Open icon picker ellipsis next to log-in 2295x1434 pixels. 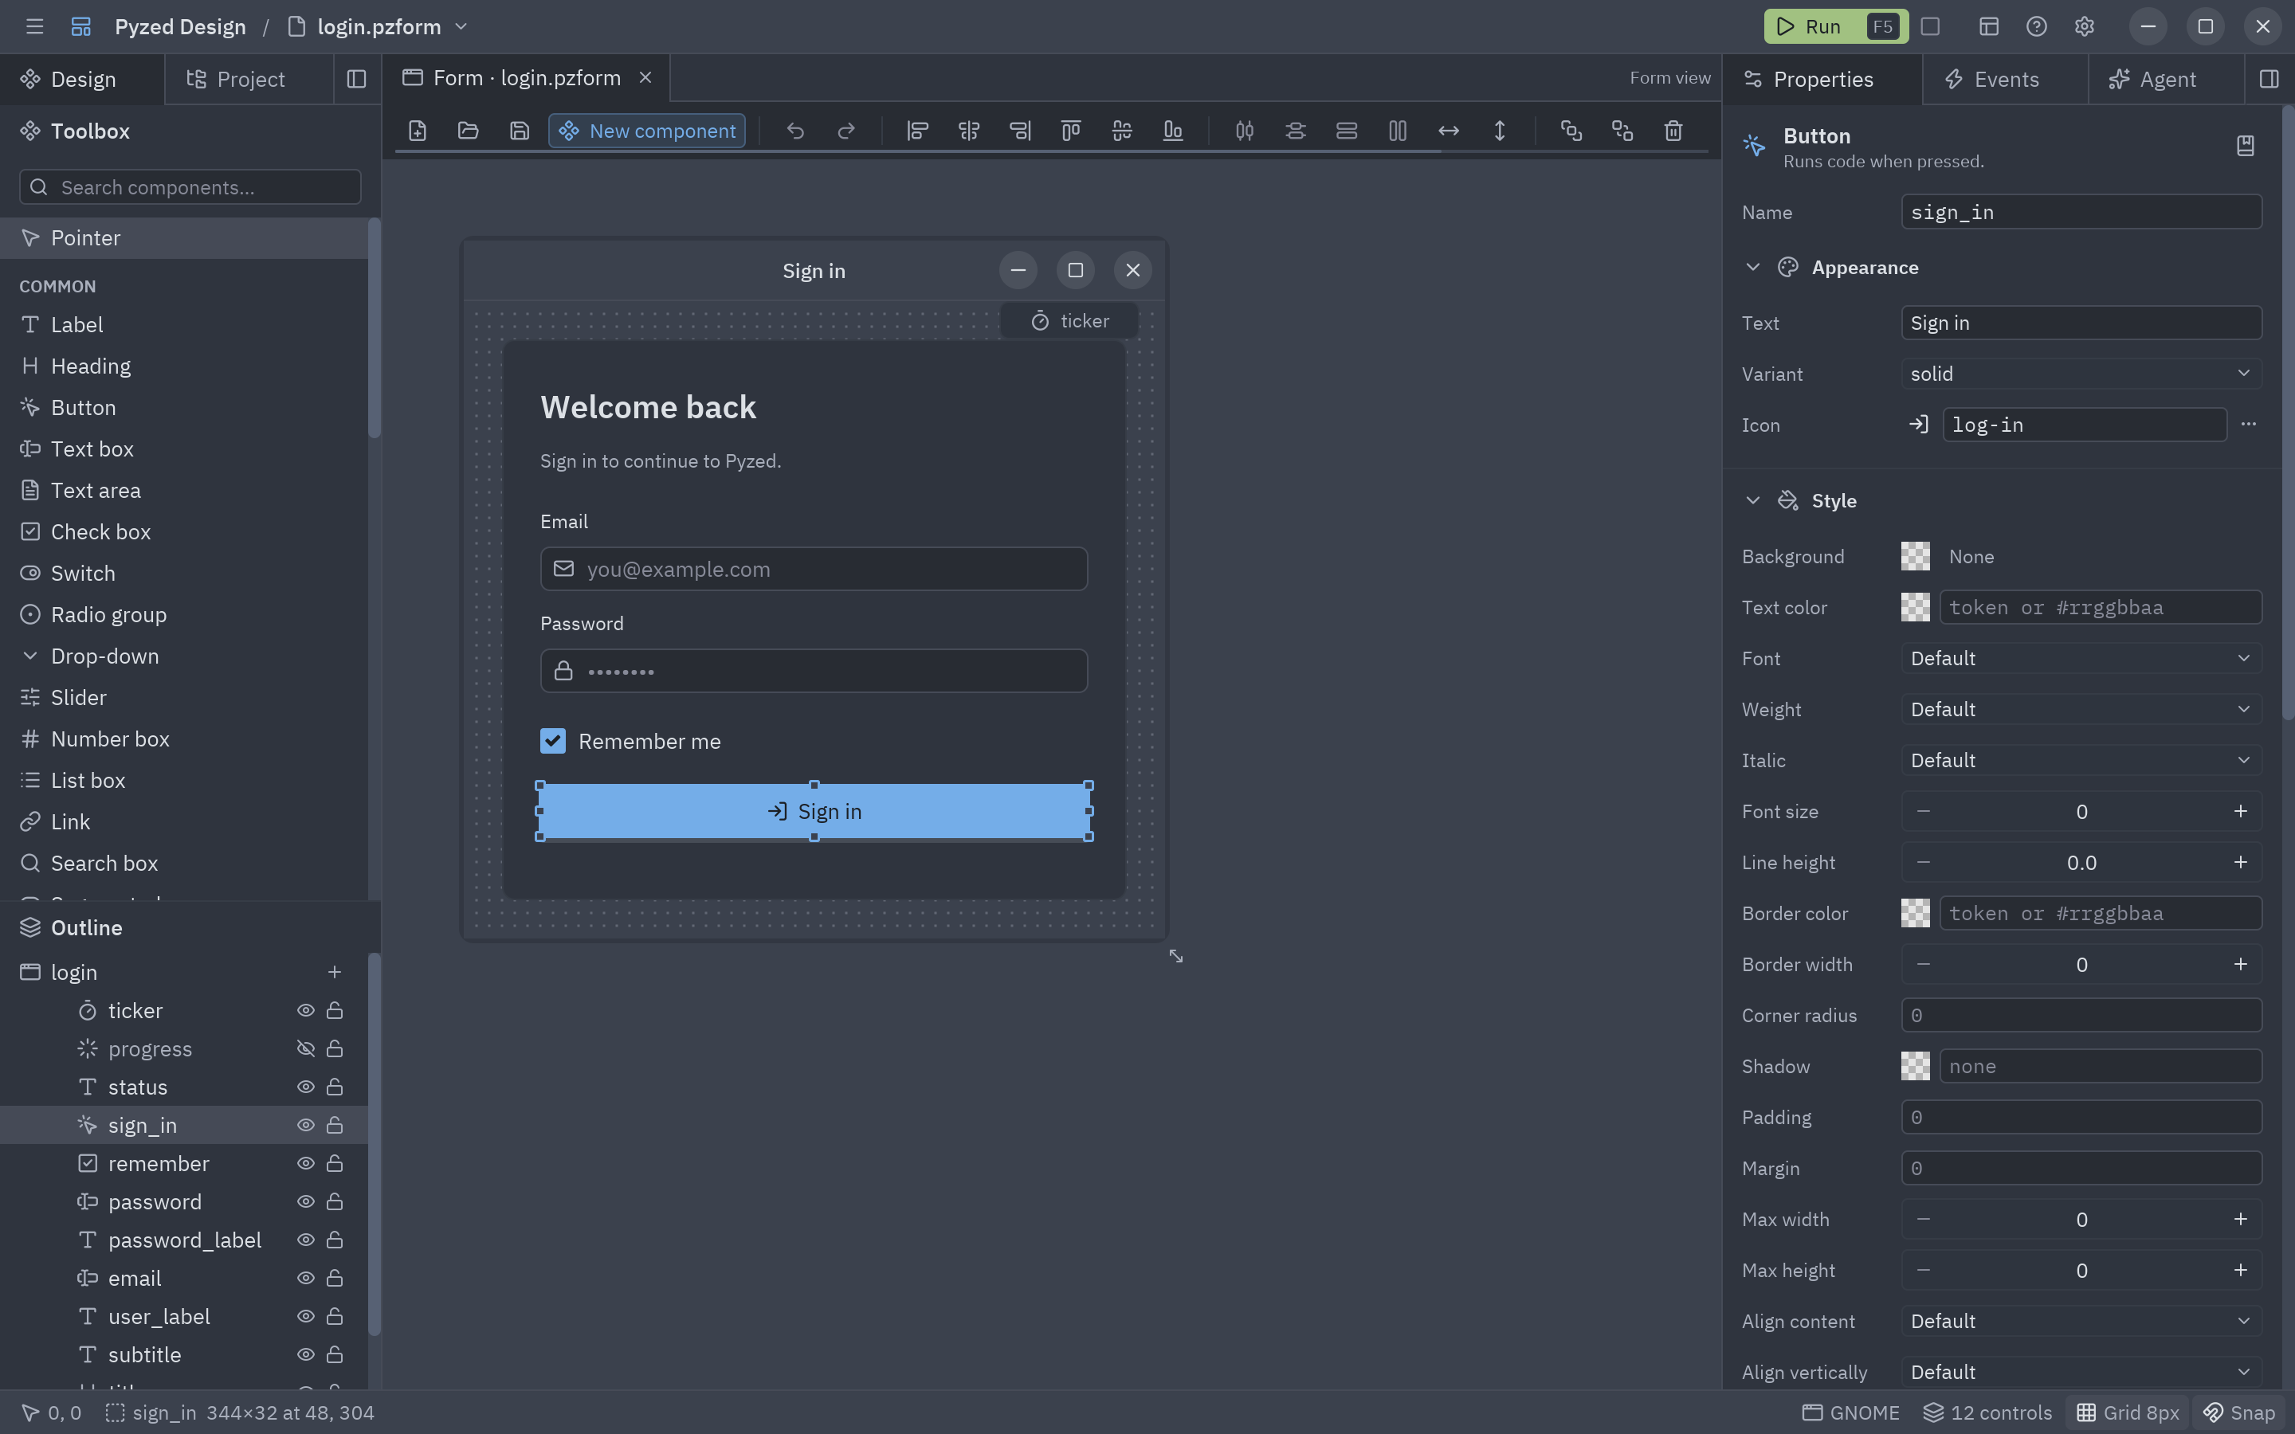(x=2249, y=424)
